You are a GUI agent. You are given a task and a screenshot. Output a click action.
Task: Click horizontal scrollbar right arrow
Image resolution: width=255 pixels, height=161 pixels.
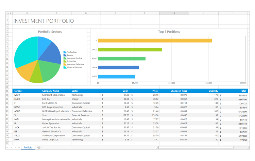tap(248, 147)
